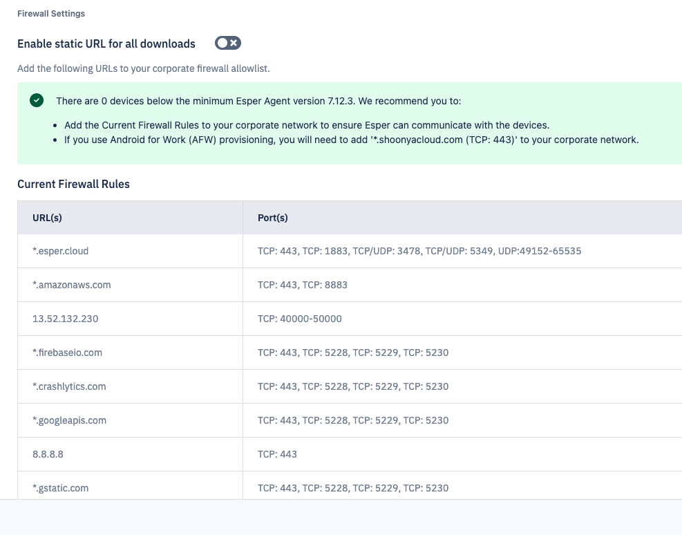Click the minimum Esper Agent version message

(x=258, y=101)
